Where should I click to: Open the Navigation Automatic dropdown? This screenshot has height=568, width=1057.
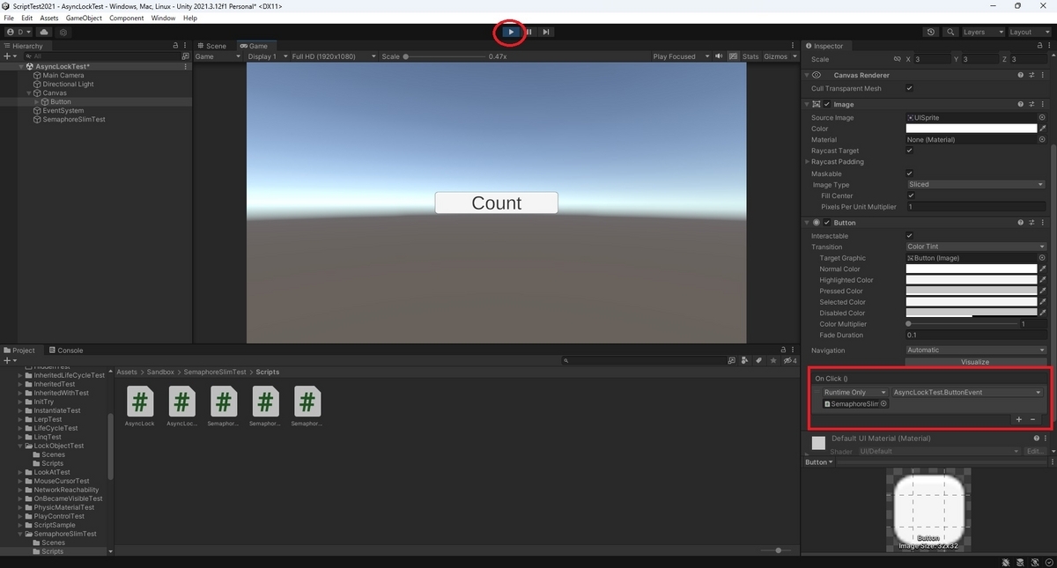[975, 350]
